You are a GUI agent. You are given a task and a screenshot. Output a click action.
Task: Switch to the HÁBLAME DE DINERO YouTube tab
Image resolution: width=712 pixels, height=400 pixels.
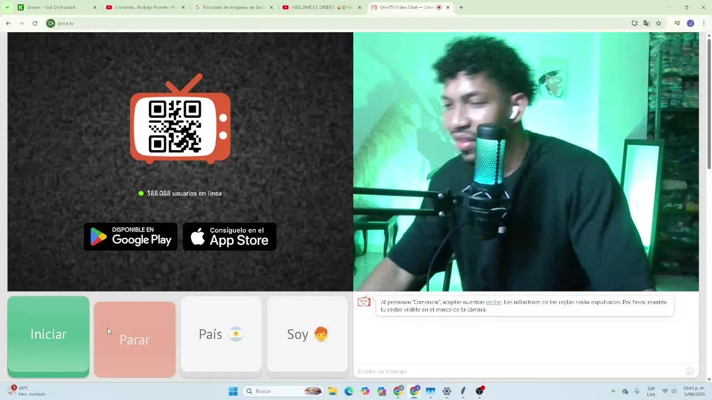click(322, 7)
